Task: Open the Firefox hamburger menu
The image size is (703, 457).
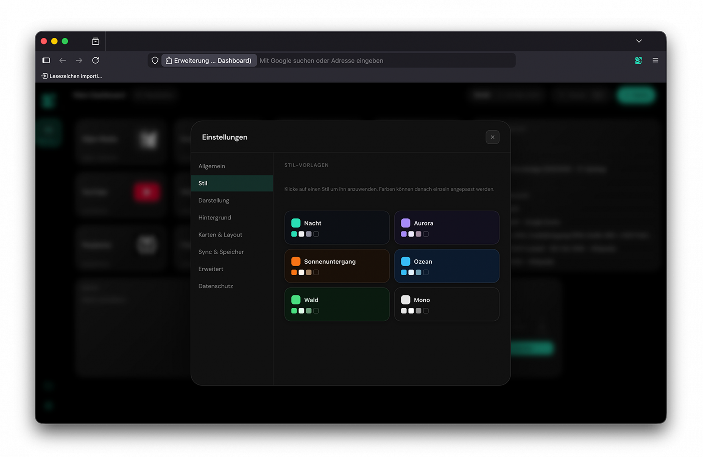Action: click(655, 60)
